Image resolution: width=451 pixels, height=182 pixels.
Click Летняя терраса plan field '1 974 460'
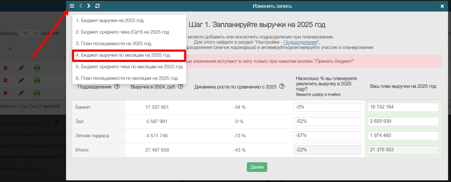click(403, 135)
